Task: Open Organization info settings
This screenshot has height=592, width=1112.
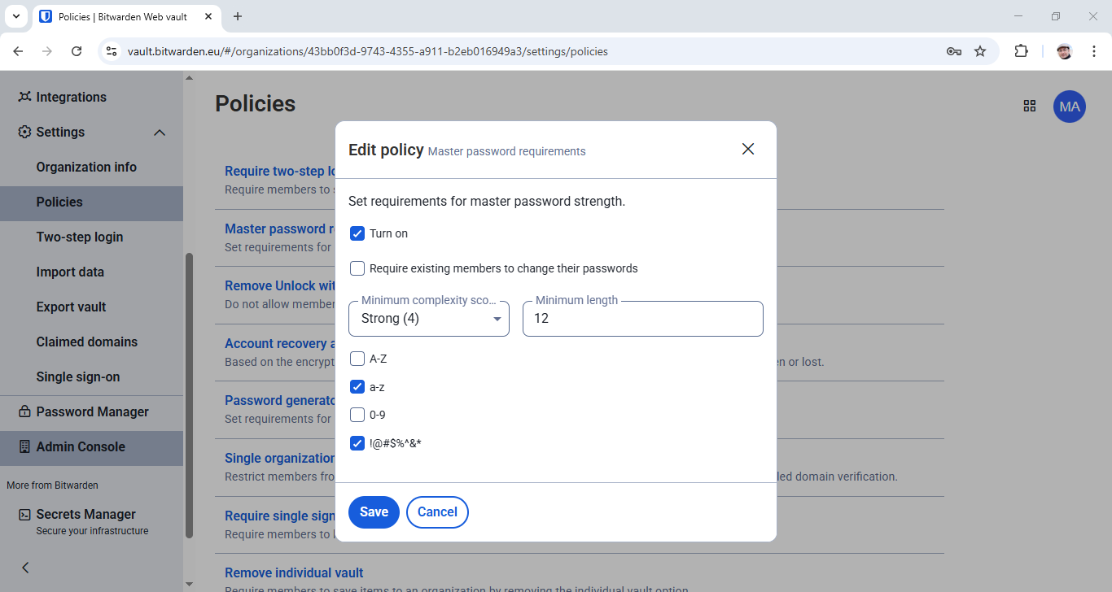Action: (86, 167)
